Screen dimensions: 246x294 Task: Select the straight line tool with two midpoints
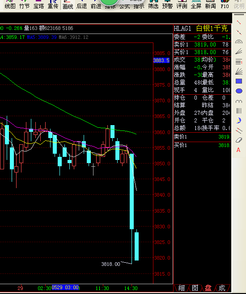(x=239, y=32)
